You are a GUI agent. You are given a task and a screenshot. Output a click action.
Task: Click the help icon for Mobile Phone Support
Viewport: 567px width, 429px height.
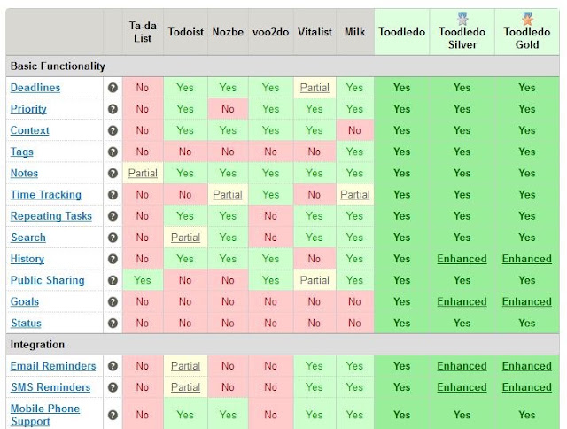(x=113, y=415)
